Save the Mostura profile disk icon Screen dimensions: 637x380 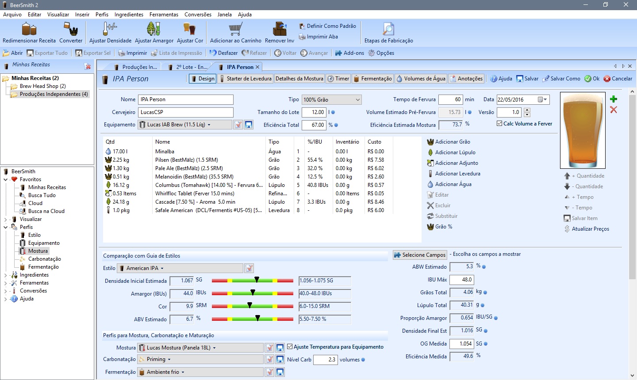click(280, 348)
